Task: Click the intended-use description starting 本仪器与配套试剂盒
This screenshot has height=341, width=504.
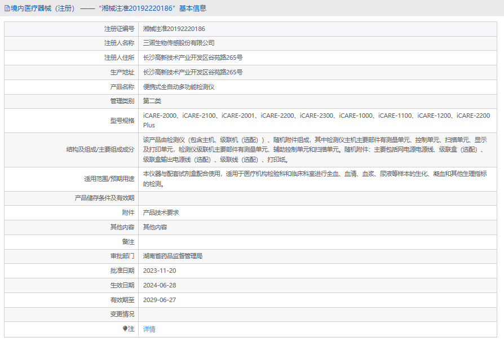Action: 315,179
